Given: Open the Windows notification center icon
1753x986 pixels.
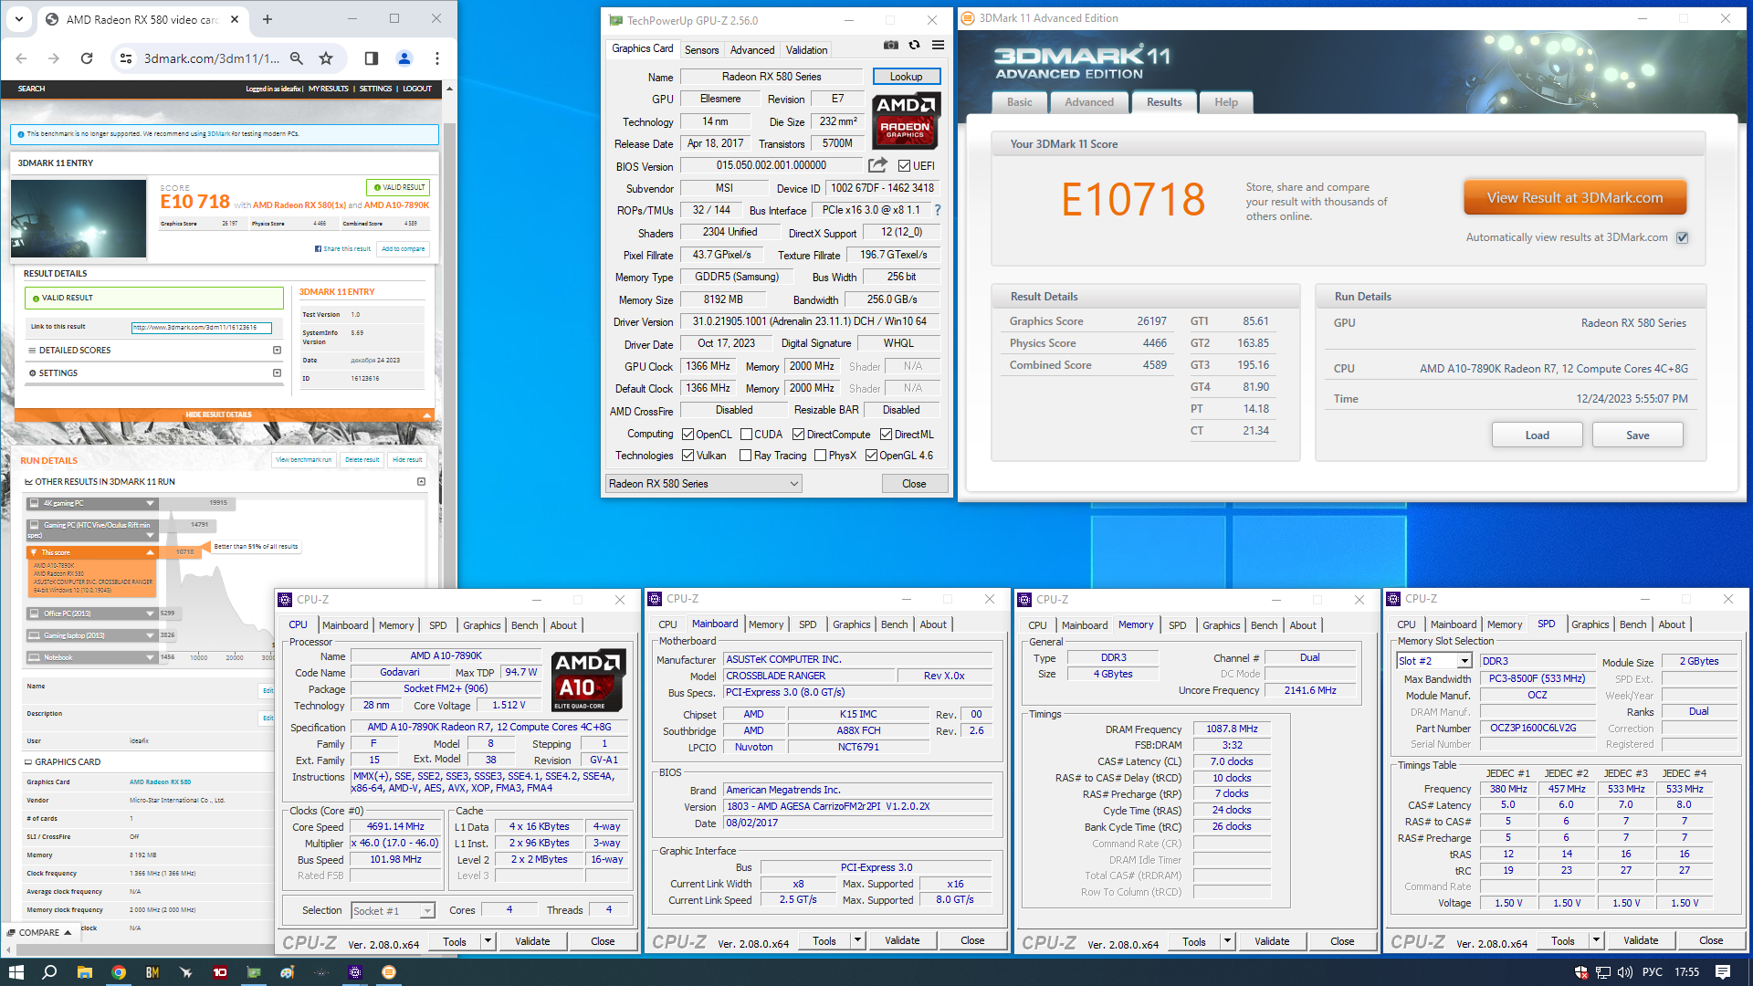Looking at the screenshot, I should click(x=1723, y=972).
